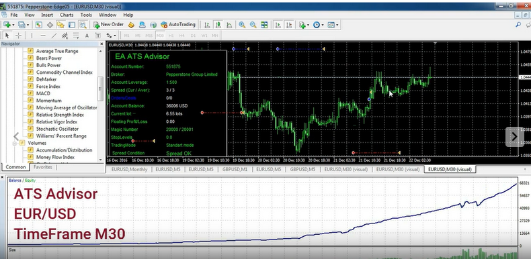Screen dimensions: 531x259
Task: Open the Insert menu
Action: [47, 15]
